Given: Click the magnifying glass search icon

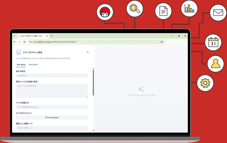Looking at the screenshot, I should tap(134, 10).
